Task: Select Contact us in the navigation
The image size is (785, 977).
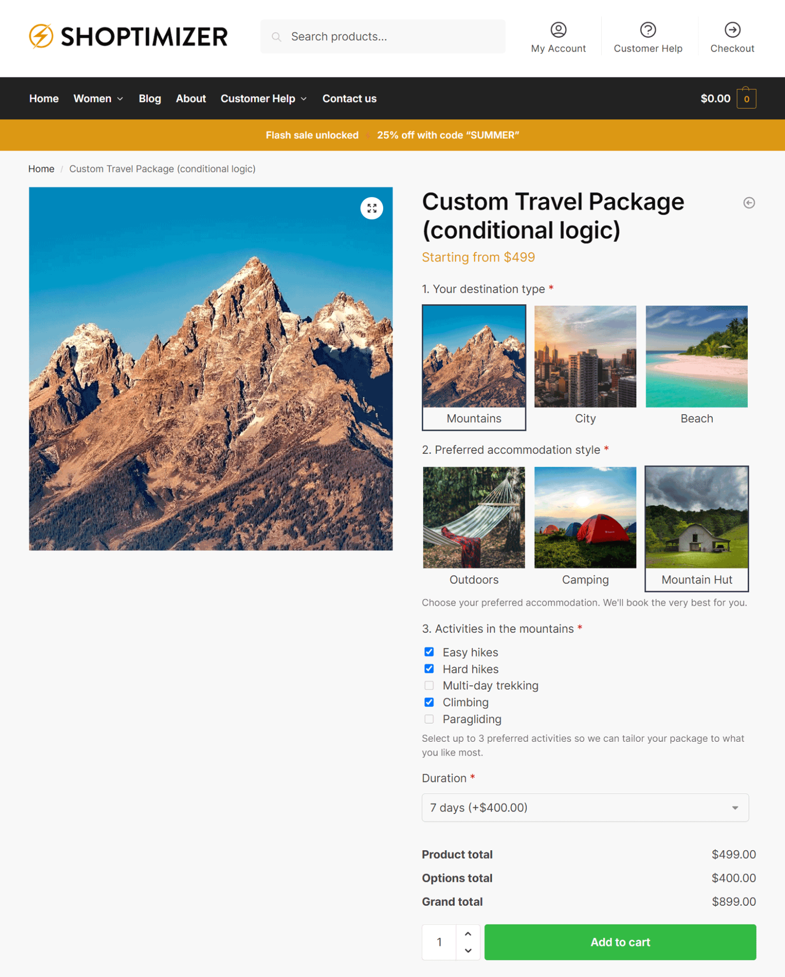Action: pyautogui.click(x=349, y=98)
